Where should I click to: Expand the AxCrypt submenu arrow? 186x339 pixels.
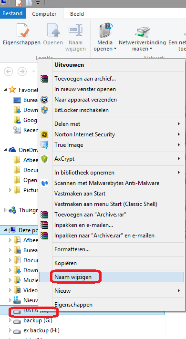pos(179,159)
